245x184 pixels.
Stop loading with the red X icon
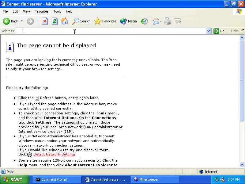click(x=45, y=21)
